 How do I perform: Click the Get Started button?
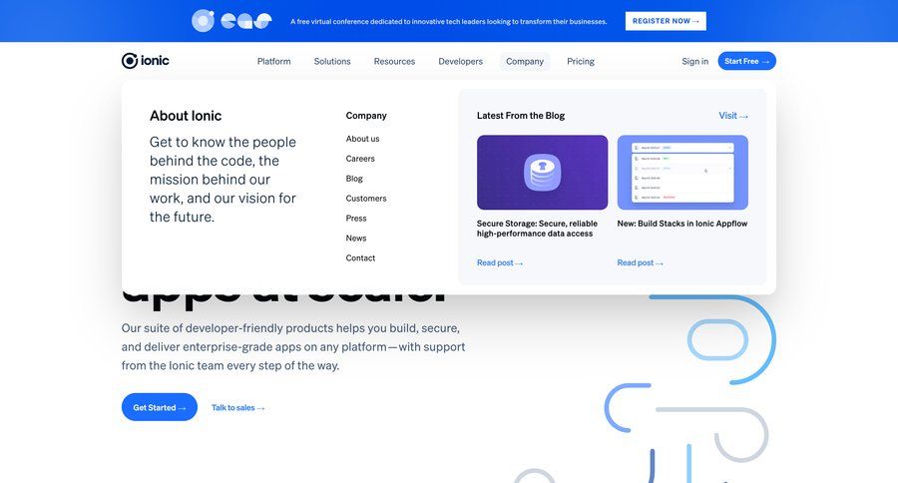160,407
